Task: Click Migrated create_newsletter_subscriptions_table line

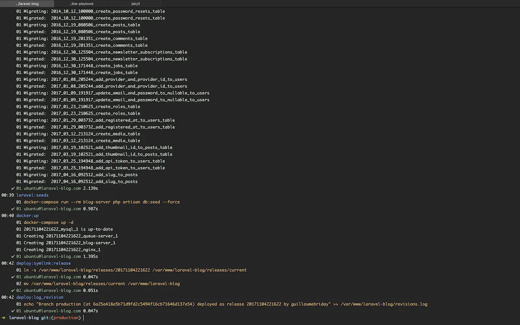Action: click(102, 59)
